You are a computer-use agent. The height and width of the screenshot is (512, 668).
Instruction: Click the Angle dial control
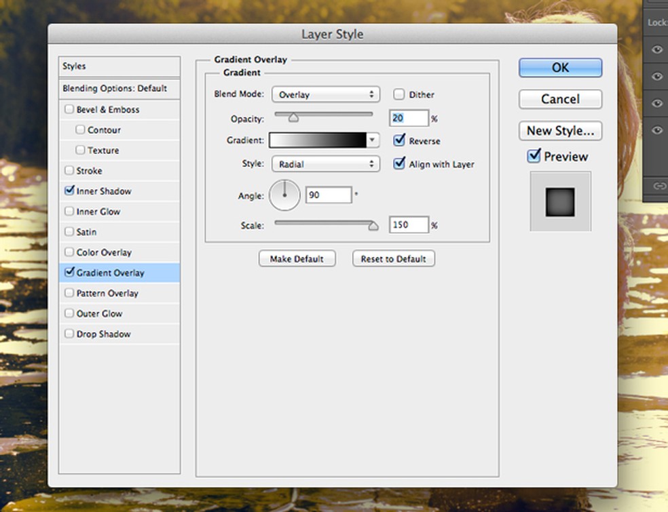pyautogui.click(x=284, y=195)
